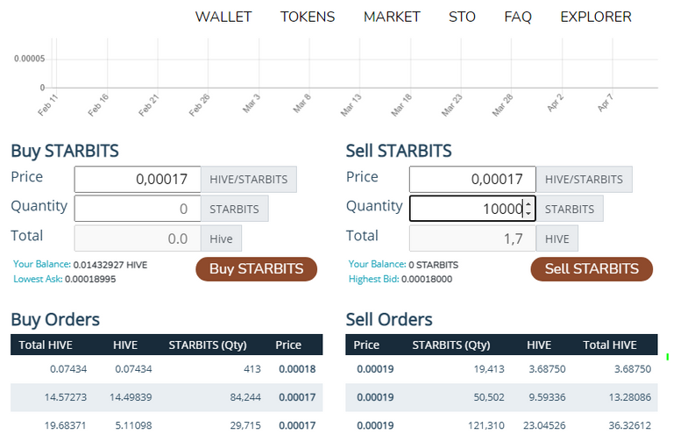This screenshot has height=434, width=673.
Task: Select buy order total 14.57273
Action: pos(65,397)
